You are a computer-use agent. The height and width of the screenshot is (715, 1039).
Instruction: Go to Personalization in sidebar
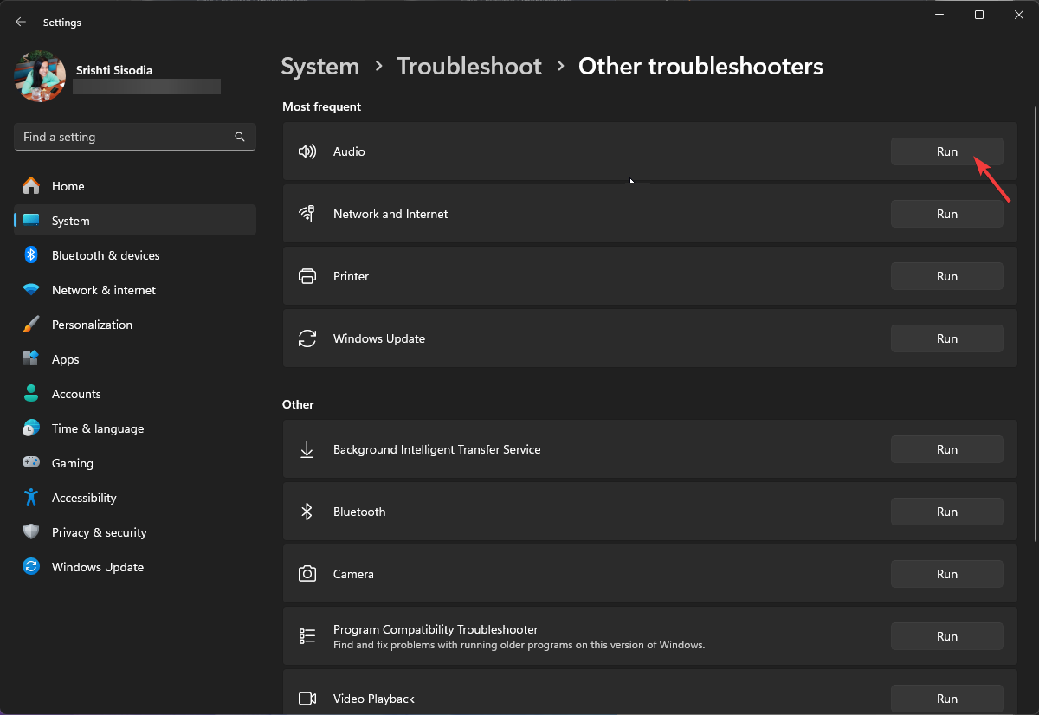coord(92,325)
